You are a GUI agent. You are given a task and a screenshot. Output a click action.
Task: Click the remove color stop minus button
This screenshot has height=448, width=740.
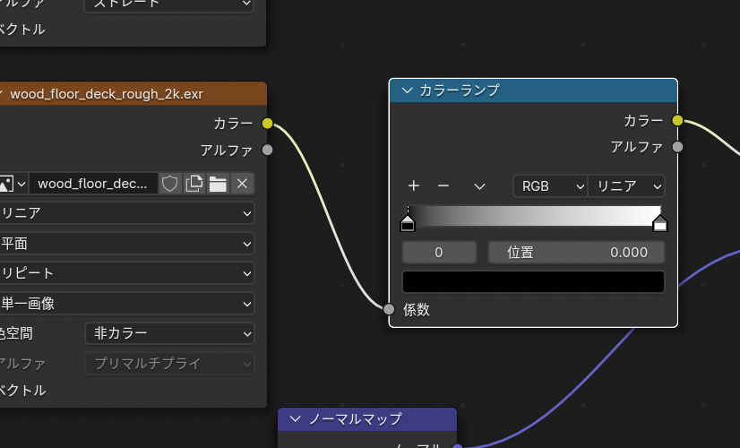coord(443,186)
